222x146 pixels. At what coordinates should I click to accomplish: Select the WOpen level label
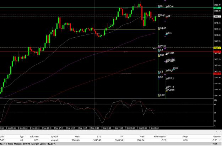coord(170,90)
